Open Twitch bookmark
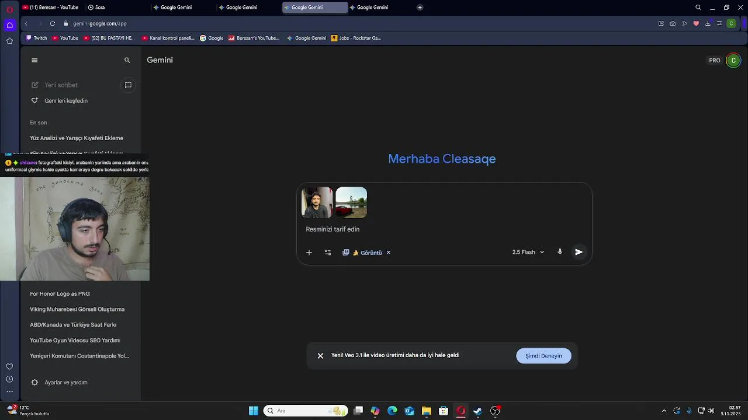This screenshot has width=748, height=420. [36, 38]
